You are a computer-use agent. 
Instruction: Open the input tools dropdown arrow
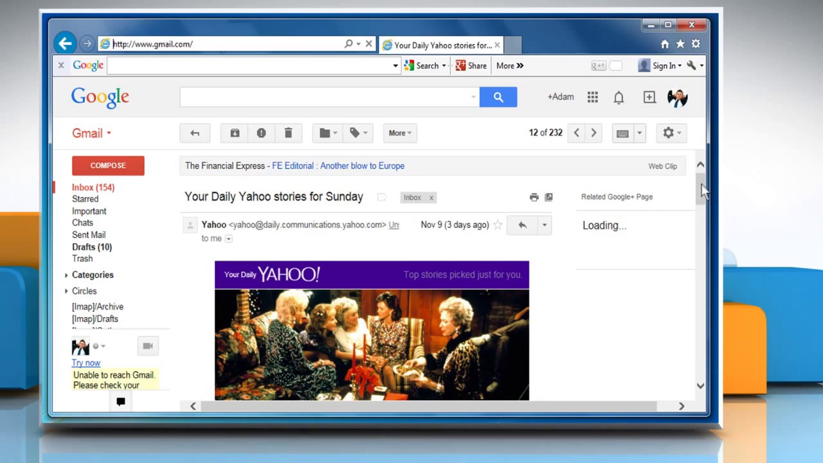[x=639, y=133]
